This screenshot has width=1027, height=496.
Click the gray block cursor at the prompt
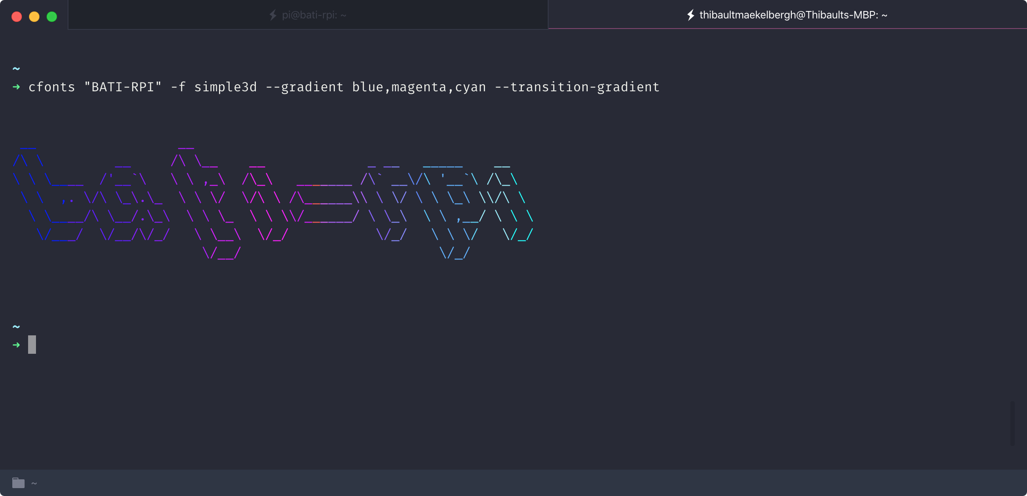(32, 345)
